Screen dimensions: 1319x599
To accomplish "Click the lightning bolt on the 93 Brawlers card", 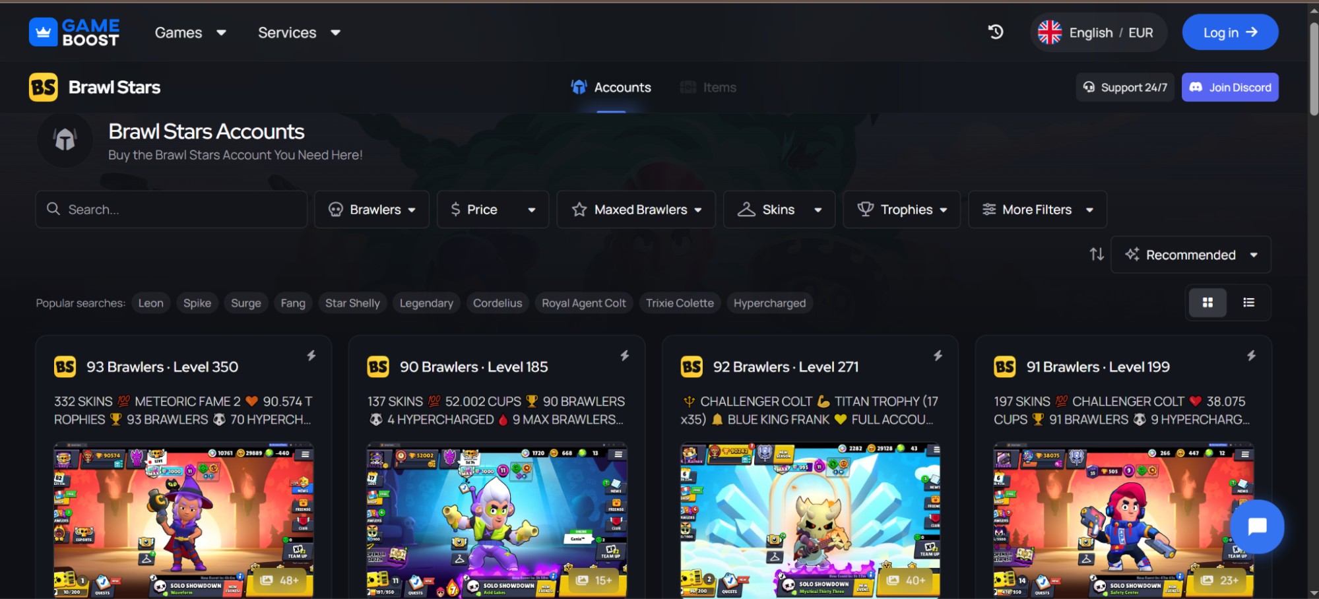I will (x=311, y=356).
